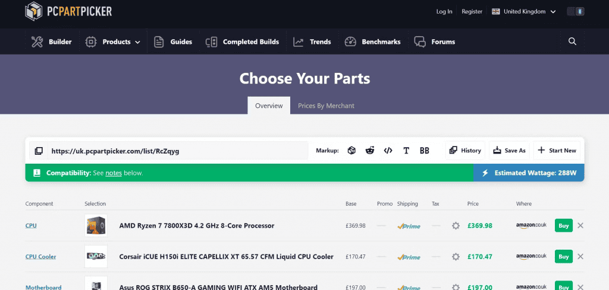
Task: Open the CPU Cooler component link
Action: click(41, 257)
